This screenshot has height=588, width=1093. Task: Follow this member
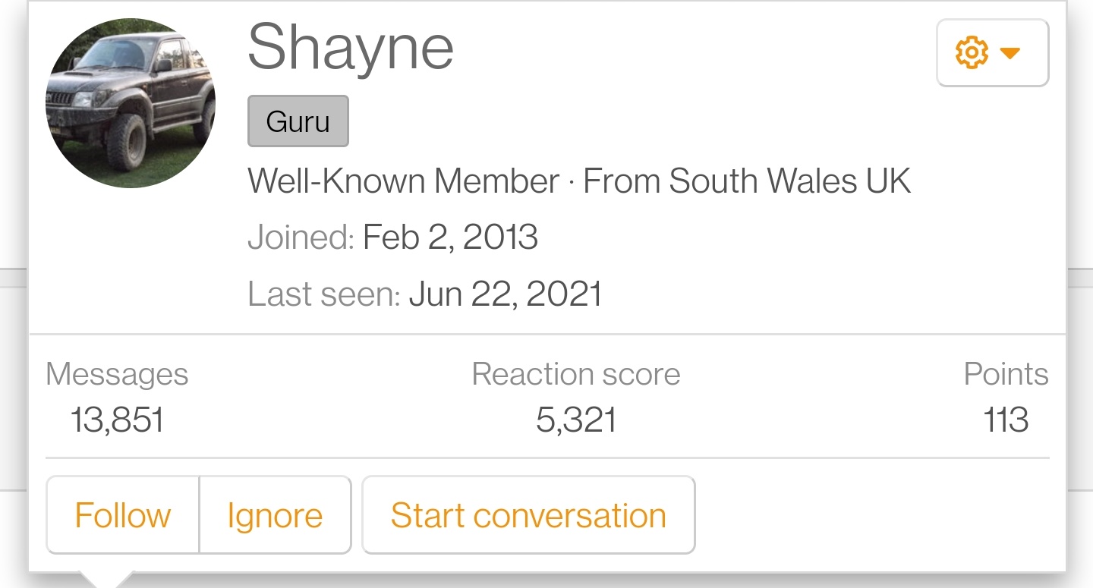(x=123, y=516)
